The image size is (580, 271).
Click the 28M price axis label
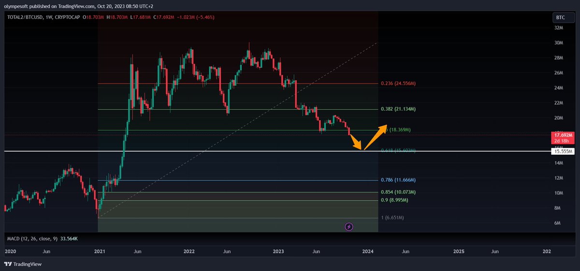[559, 58]
